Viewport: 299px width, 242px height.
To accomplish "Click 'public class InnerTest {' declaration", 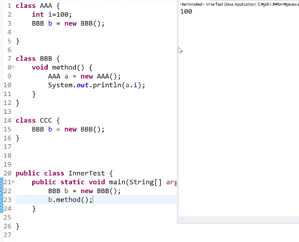I will click(x=64, y=173).
